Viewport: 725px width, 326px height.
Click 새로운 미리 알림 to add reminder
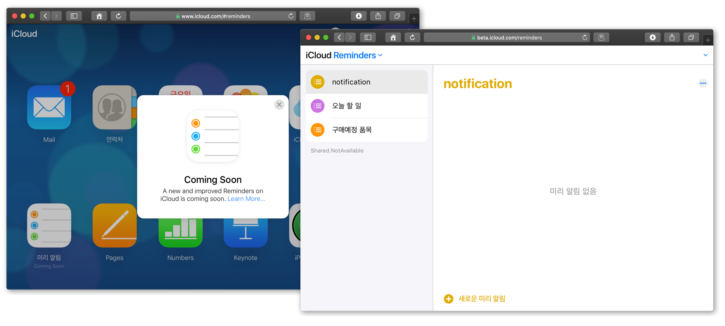point(475,299)
